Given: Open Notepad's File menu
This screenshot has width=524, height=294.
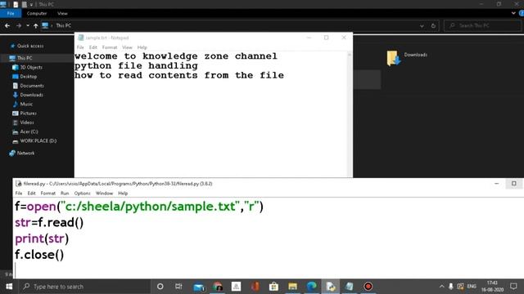Looking at the screenshot, I should click(80, 47).
